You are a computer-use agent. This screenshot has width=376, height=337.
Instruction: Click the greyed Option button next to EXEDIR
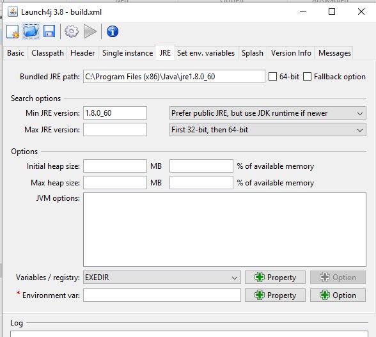[x=338, y=278]
